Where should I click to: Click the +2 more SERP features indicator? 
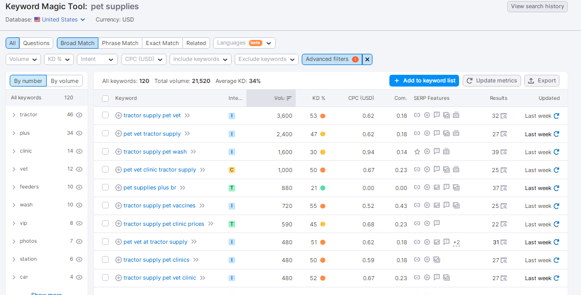tap(457, 242)
